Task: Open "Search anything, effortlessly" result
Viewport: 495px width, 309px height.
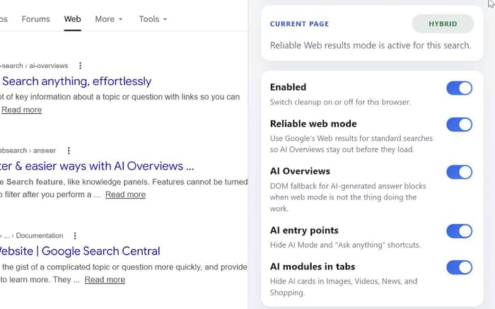Action: coord(76,81)
